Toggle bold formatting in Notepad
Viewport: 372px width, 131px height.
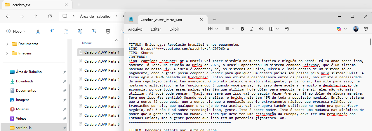click(242, 29)
